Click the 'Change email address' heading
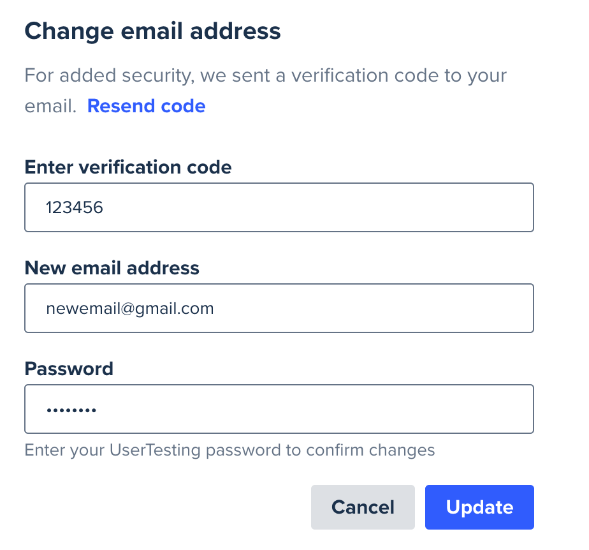The image size is (589, 550). 152,31
